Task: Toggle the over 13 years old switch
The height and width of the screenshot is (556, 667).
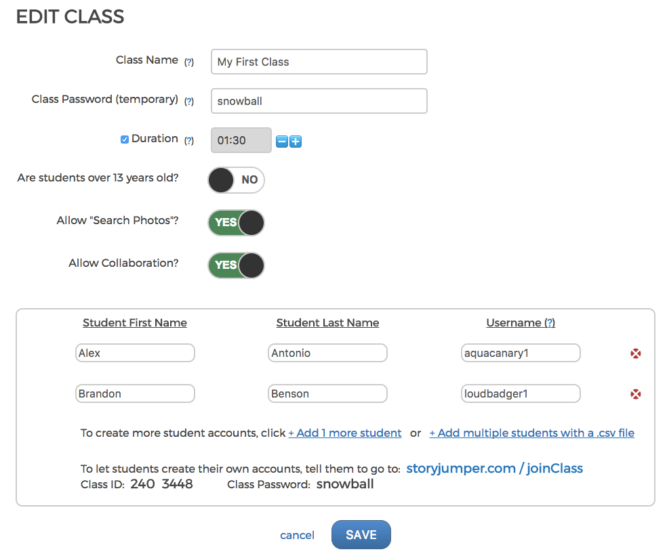Action: (236, 180)
